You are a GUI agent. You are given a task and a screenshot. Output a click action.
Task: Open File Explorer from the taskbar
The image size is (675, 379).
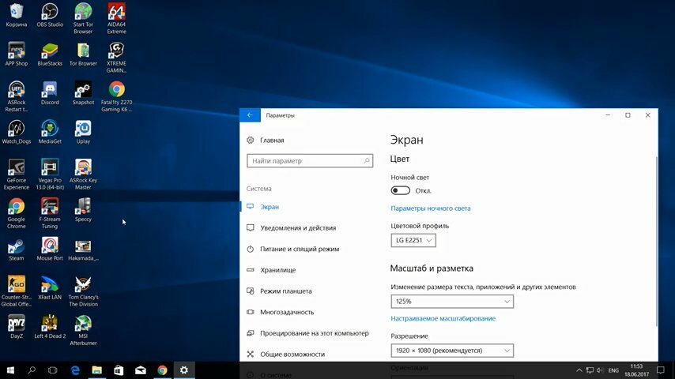coord(97,370)
